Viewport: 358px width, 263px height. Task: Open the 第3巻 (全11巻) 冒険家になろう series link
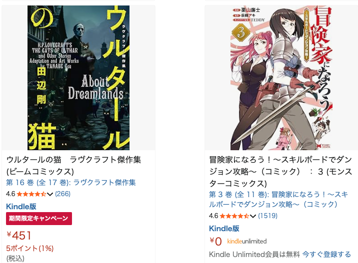tap(278, 199)
